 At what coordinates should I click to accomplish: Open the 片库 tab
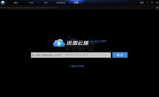(x=31, y=3)
